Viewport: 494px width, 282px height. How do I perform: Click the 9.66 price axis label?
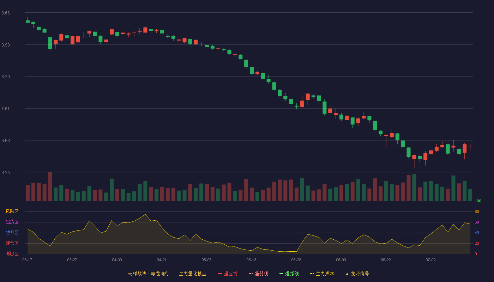(6, 13)
